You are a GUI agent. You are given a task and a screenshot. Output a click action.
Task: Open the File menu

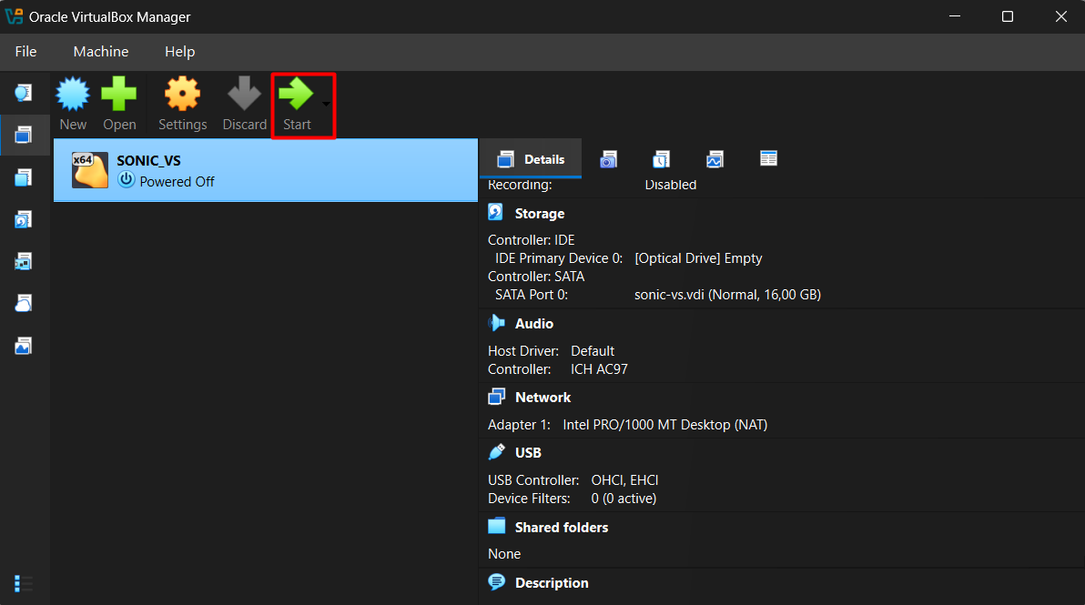pos(25,52)
